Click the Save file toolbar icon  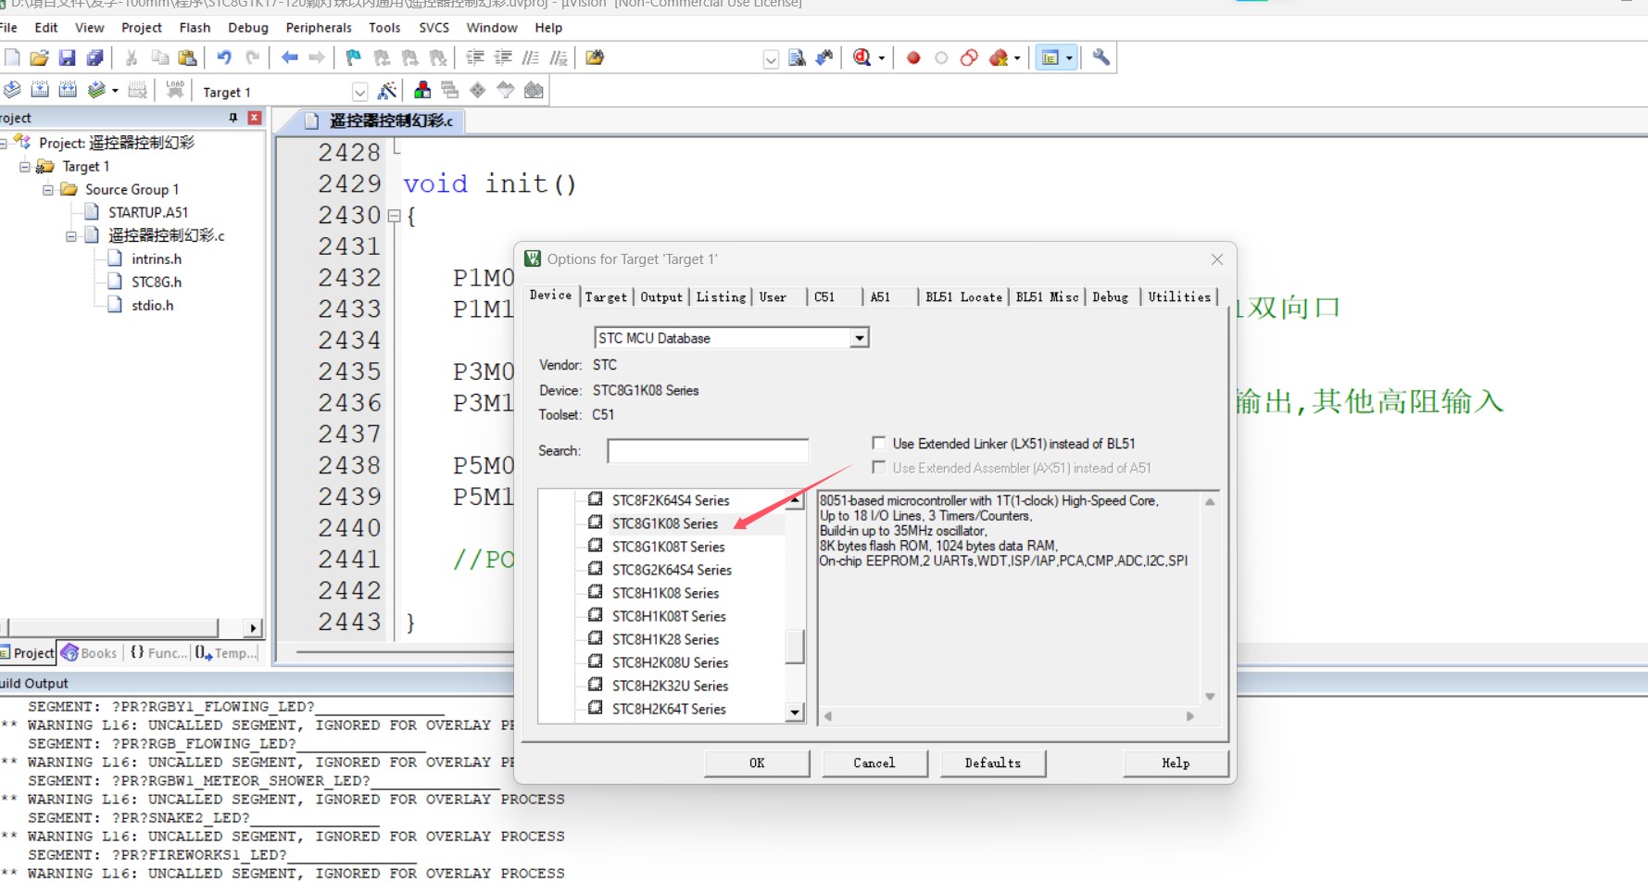67,58
